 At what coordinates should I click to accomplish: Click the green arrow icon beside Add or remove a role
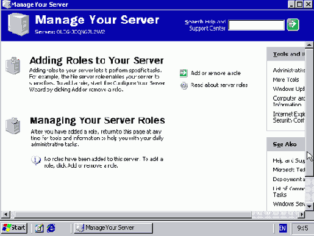click(x=184, y=73)
